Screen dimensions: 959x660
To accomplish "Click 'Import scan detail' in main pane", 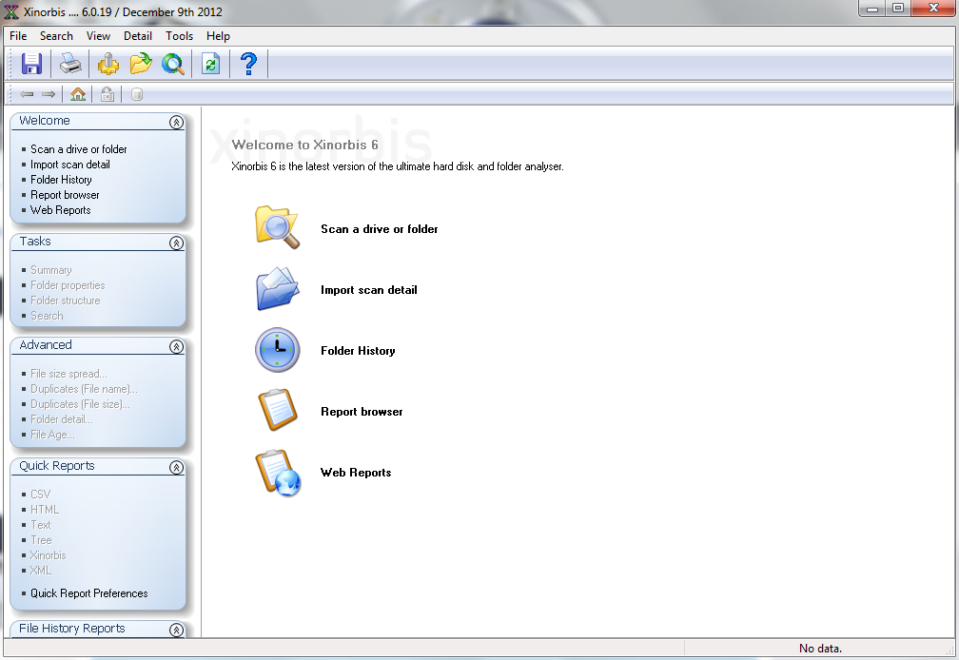I will coord(369,290).
